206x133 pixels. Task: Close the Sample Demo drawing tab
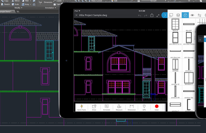tap(13, 12)
